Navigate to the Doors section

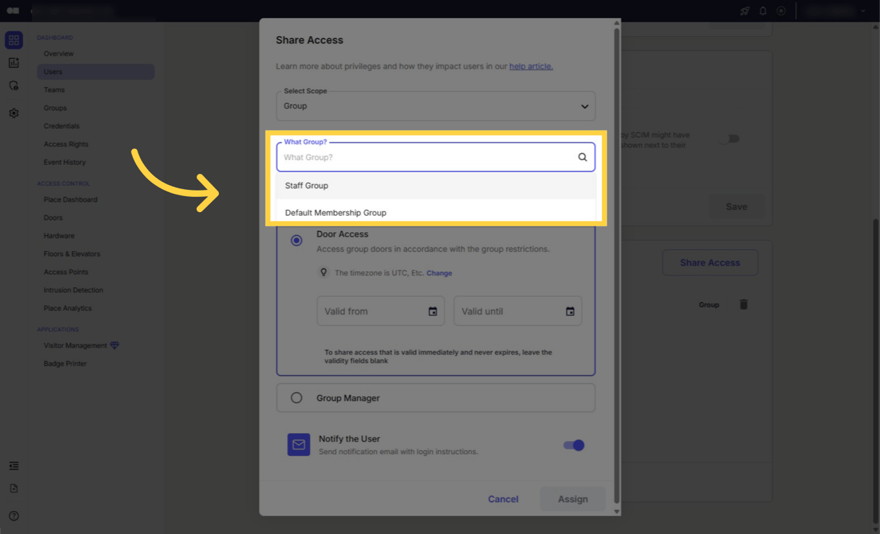pos(54,217)
